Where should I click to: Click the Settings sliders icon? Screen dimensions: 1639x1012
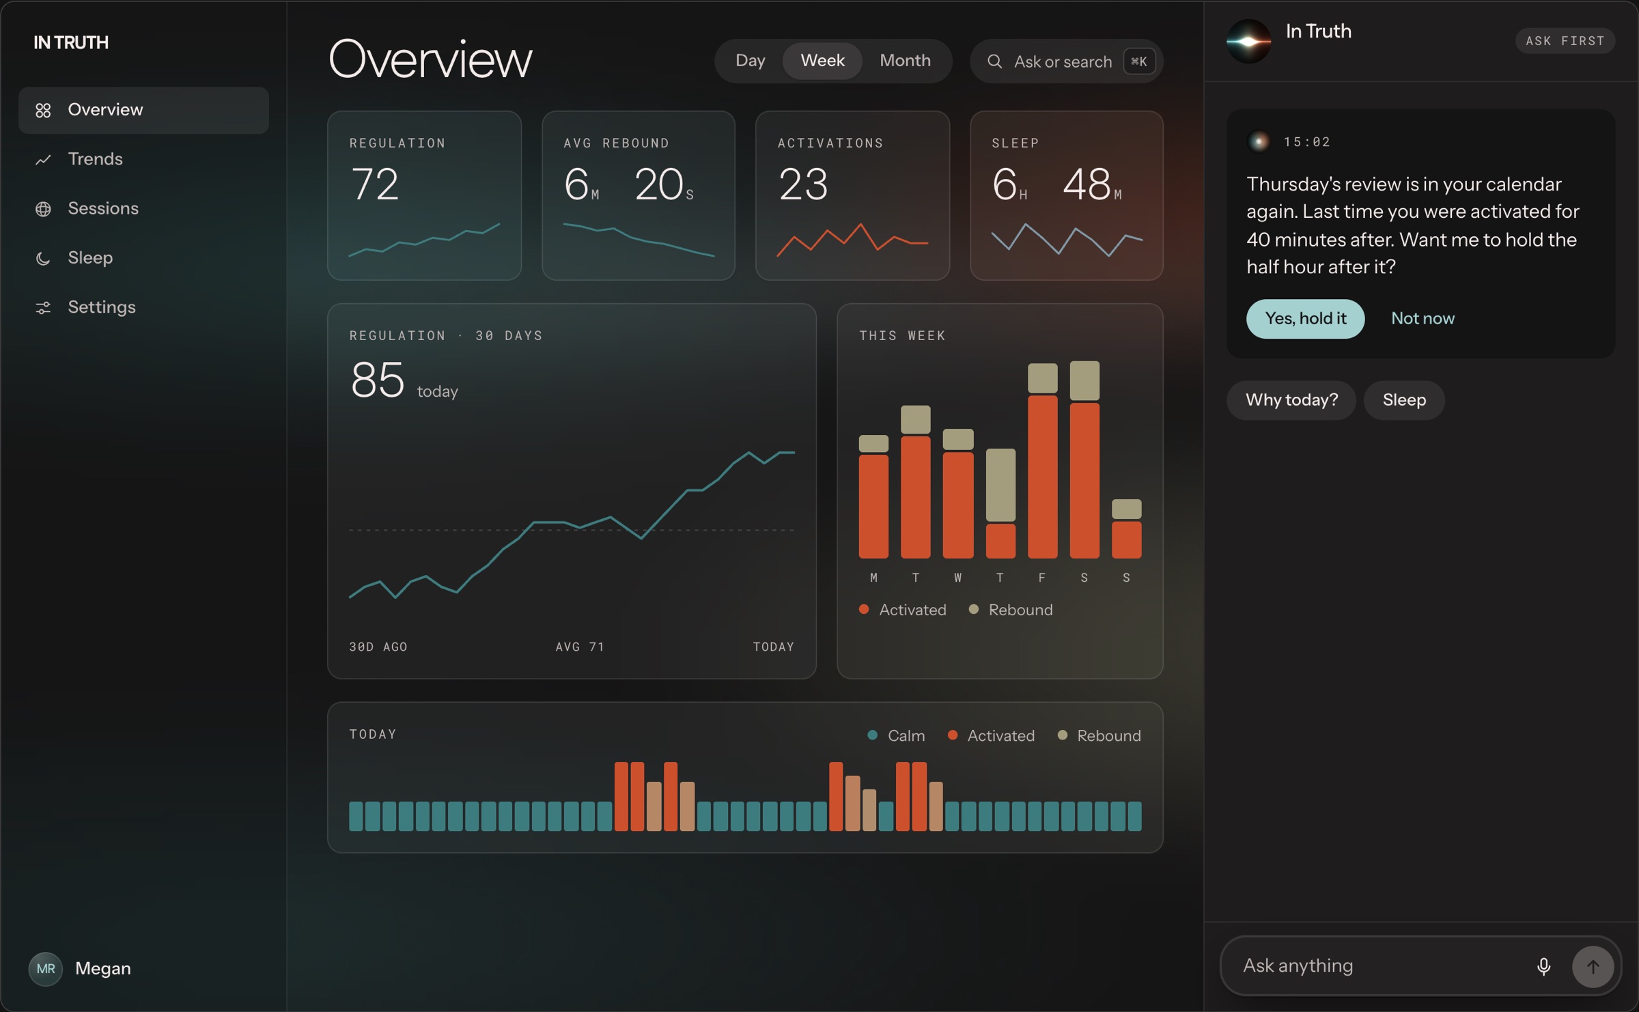point(43,308)
